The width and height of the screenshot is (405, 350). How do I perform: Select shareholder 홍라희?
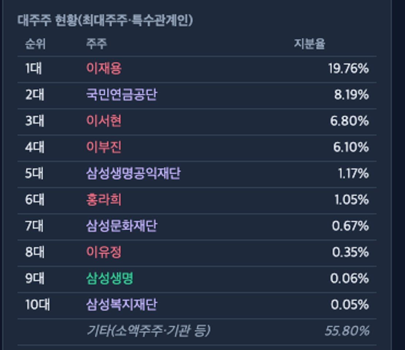(104, 200)
